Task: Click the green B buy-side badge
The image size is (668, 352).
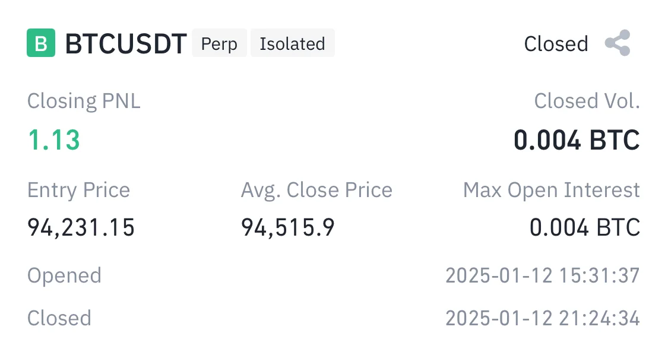Action: click(41, 43)
